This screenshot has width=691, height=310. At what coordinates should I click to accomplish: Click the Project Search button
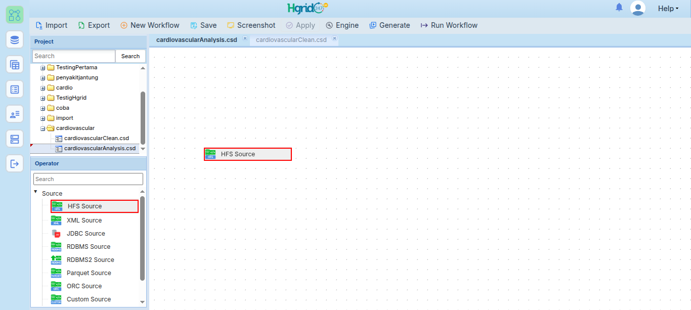[131, 56]
